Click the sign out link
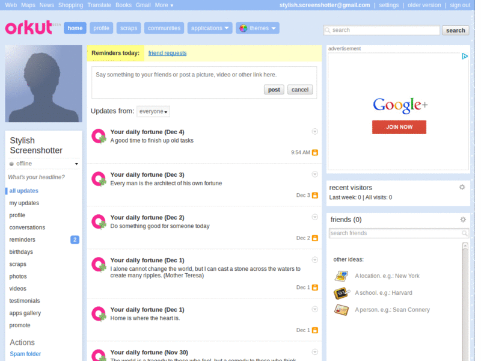 [460, 5]
